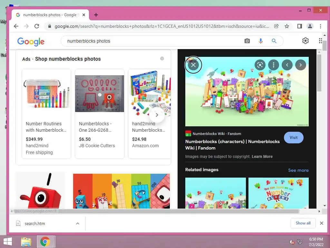Expand search.htm download options chevron
This screenshot has height=248, width=330.
click(77, 223)
